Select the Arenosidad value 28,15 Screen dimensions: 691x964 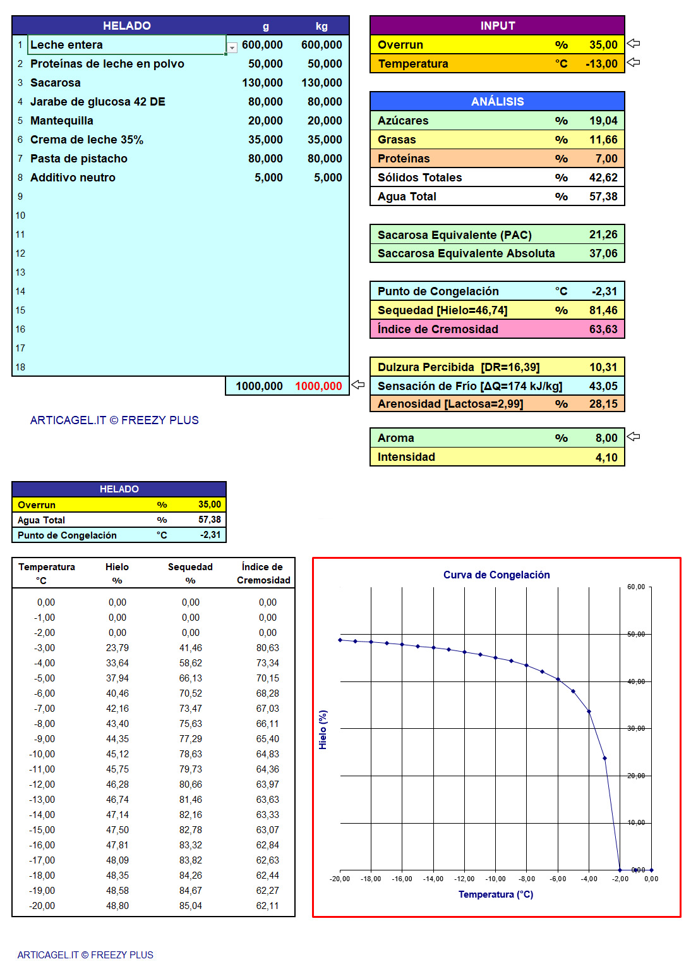pos(603,404)
